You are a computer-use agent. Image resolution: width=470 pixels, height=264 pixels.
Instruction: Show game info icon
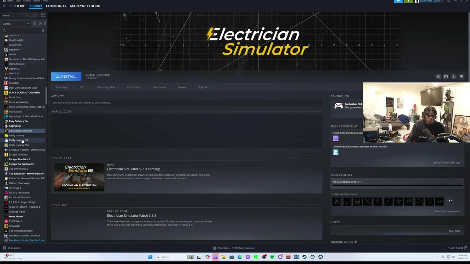click(x=453, y=77)
